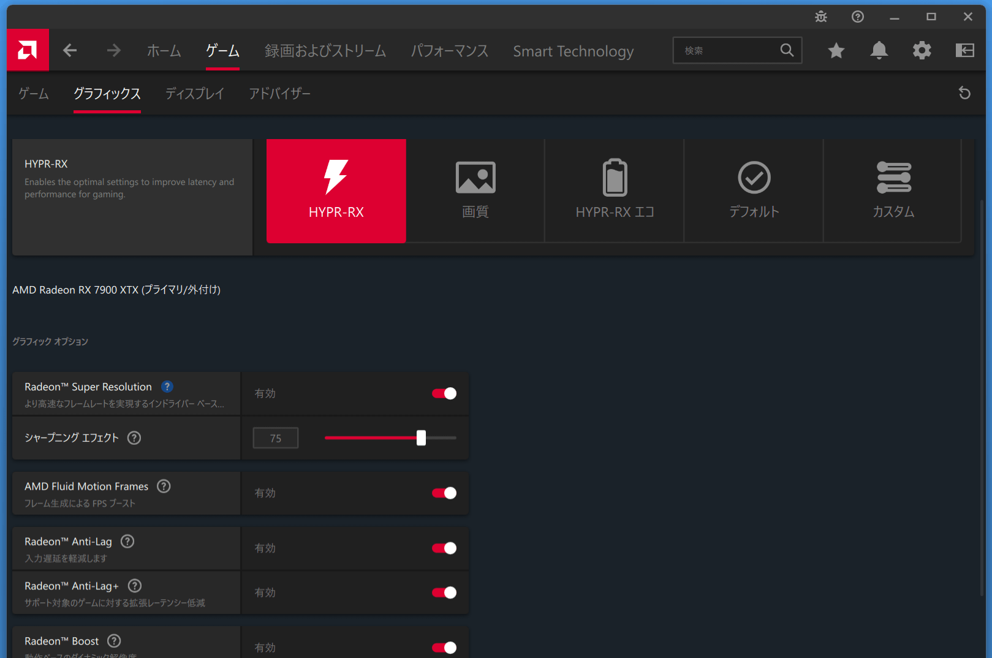Click the sidebar panel toggle icon

pos(965,50)
